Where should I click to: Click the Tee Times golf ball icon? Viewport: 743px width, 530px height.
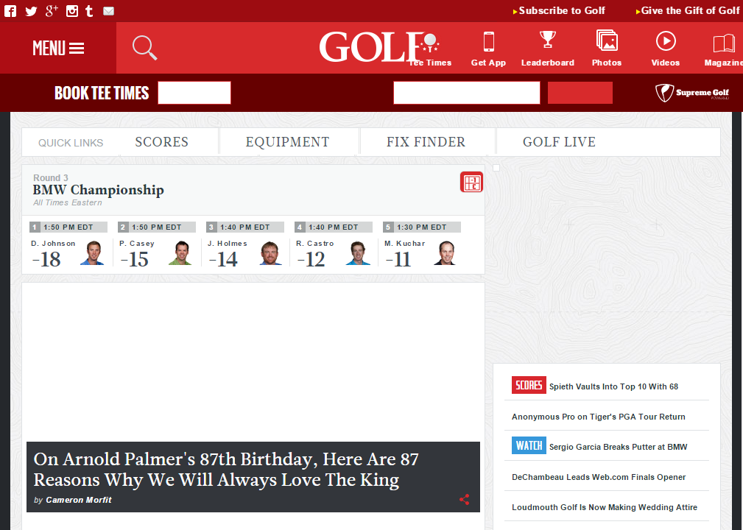(430, 42)
